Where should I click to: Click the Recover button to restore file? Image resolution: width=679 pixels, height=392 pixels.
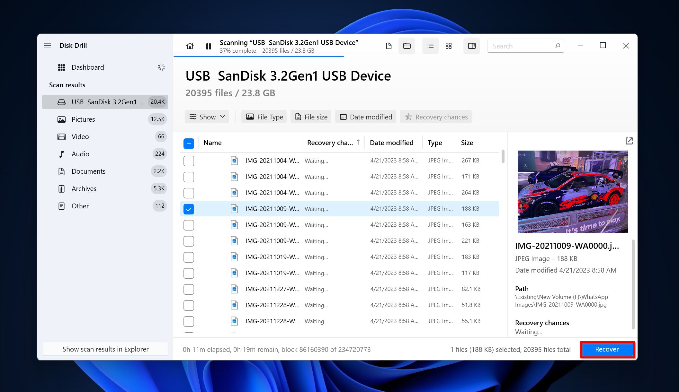pyautogui.click(x=607, y=349)
